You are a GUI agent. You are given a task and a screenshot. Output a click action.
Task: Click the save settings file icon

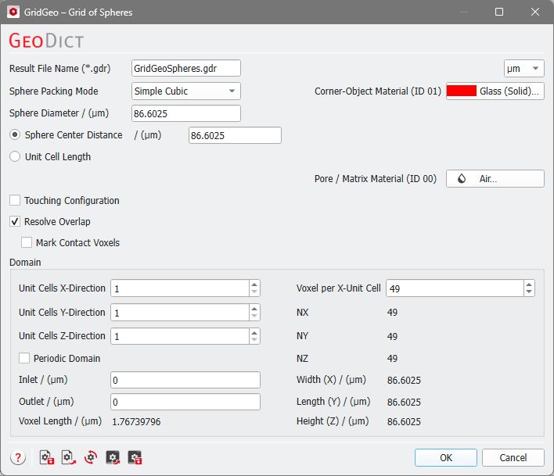pyautogui.click(x=47, y=458)
